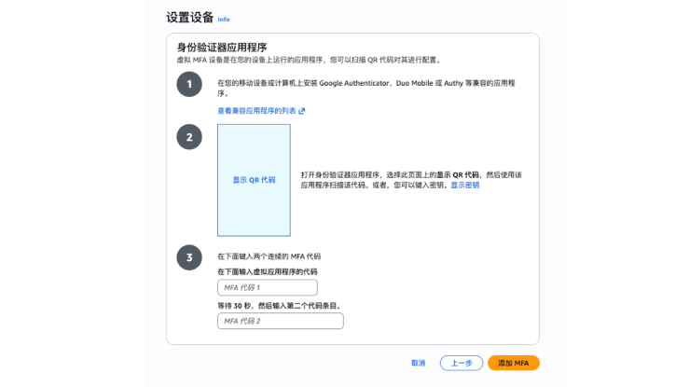The image size is (689, 387).
Task: Open the 查看兼容应用程序的列表 link
Action: point(256,111)
